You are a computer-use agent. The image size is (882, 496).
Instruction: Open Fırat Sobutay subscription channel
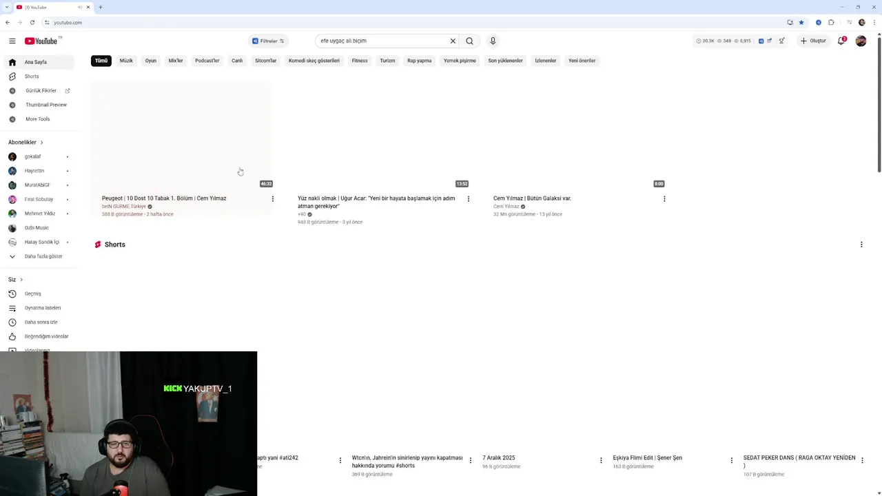tap(39, 199)
